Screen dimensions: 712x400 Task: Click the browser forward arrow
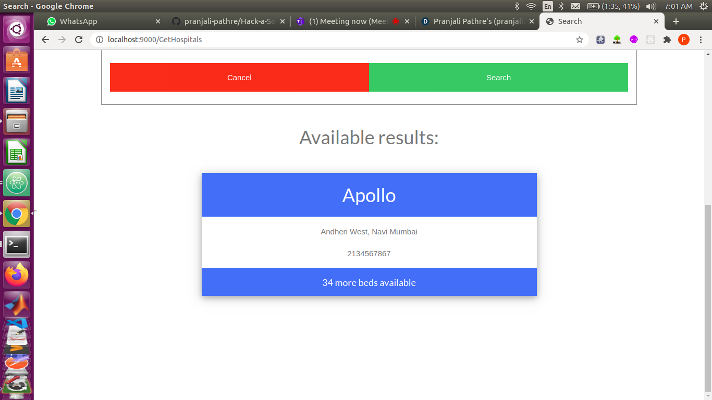click(62, 40)
